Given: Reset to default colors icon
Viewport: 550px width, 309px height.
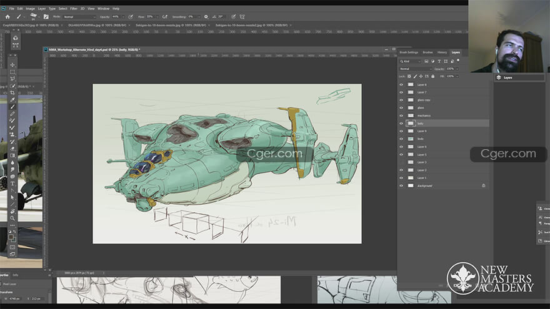Looking at the screenshot, I should click(10, 232).
